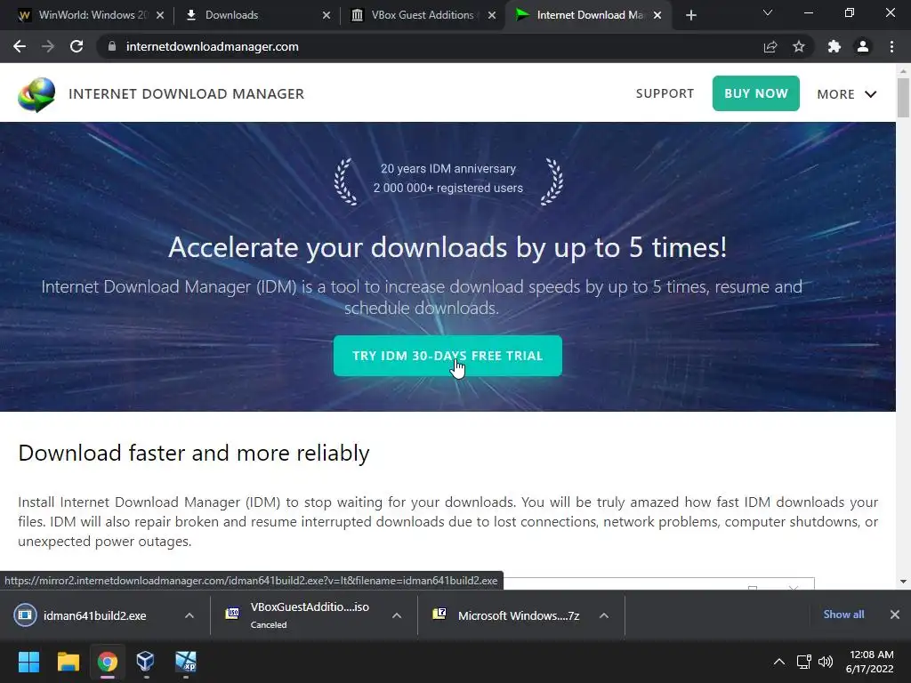
Task: Click the share page icon in address bar
Action: coord(770,46)
